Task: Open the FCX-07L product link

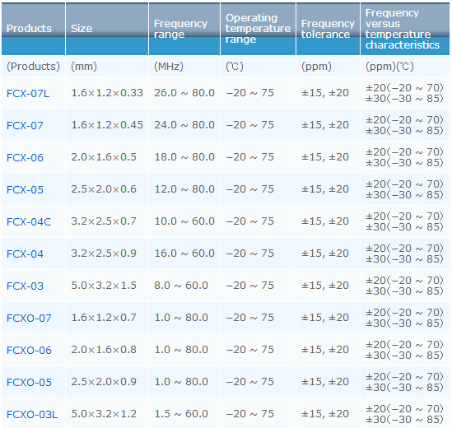Action: pos(28,94)
